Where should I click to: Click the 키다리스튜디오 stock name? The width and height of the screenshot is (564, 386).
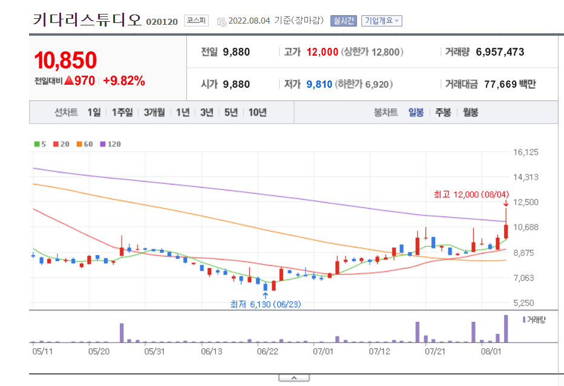87,19
